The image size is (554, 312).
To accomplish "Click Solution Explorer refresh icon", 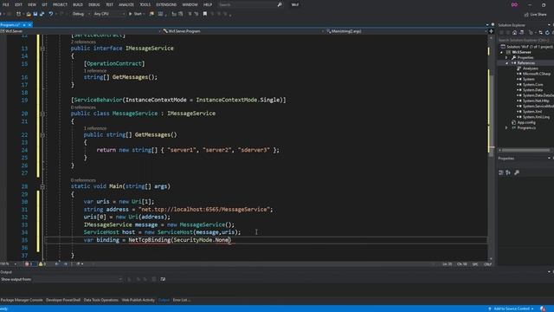I will coord(547,33).
